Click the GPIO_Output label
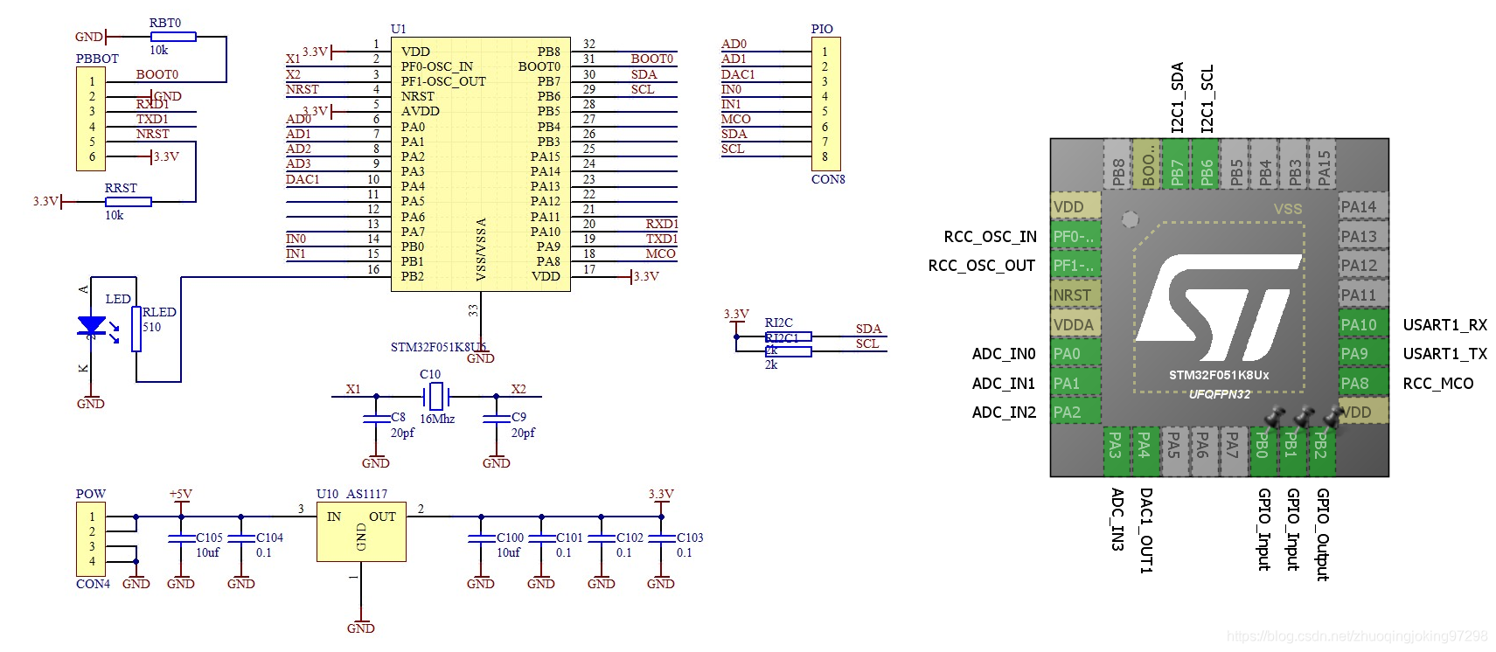Viewport: 1496px width, 652px height. click(x=1322, y=534)
